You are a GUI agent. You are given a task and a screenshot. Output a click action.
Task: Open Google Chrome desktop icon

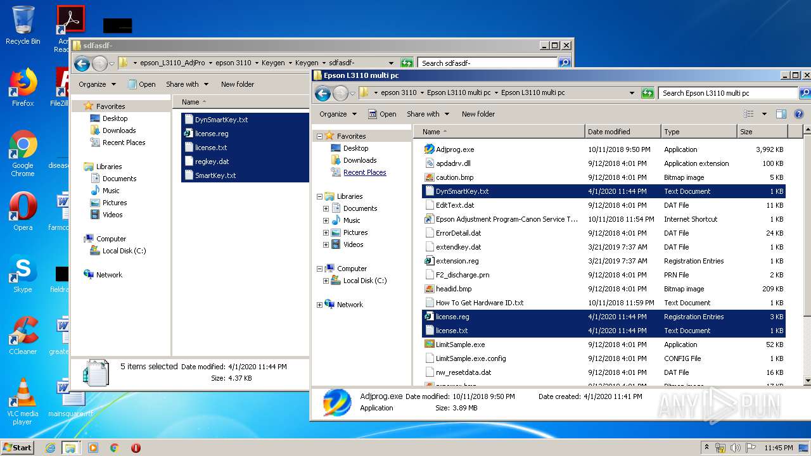(23, 154)
